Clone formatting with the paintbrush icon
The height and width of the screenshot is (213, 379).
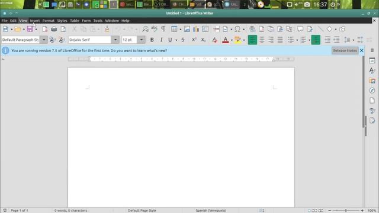107,29
